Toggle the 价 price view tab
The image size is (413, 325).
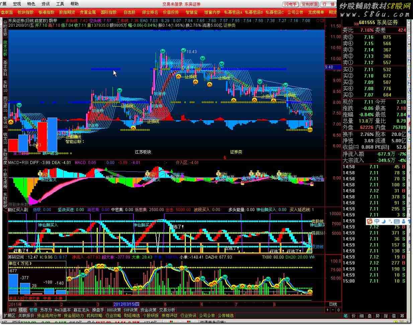pos(354,316)
